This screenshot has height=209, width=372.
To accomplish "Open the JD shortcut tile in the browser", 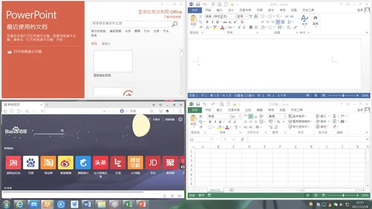I will pos(153,163).
